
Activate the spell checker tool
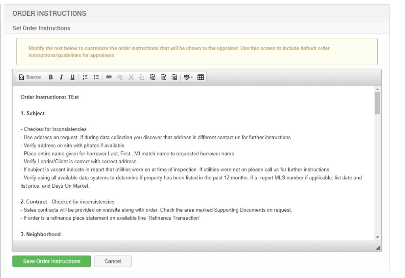187,77
